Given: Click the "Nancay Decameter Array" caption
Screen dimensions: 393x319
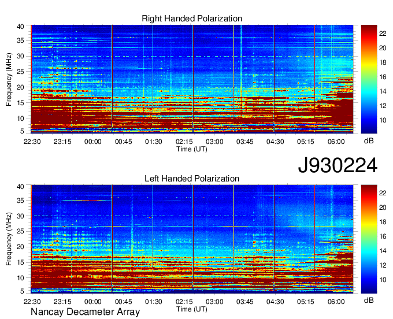Looking at the screenshot, I should 85,311.
